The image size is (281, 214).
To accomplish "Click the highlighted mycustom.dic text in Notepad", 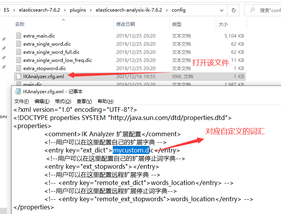I will click(x=131, y=150).
